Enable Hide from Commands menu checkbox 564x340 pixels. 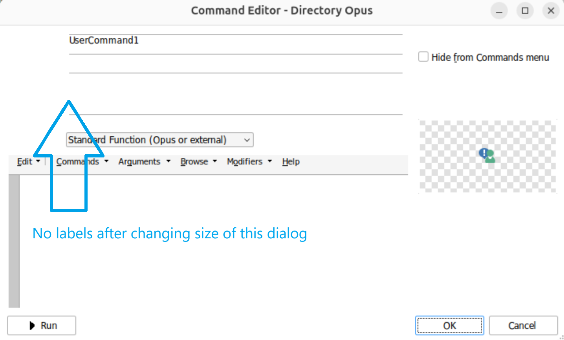(423, 57)
